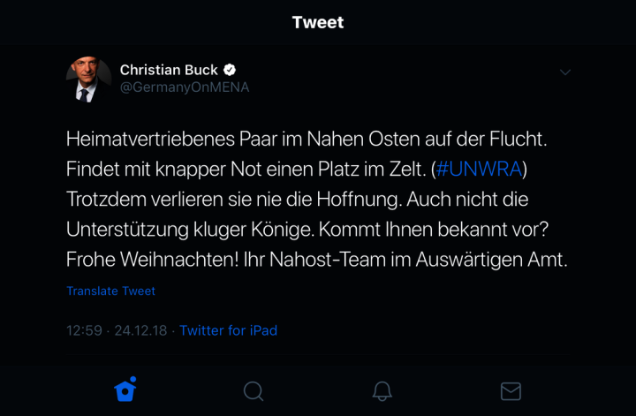Viewport: 636px width, 416px height.
Task: Open the @GermanyOnMENA handle
Action: (x=185, y=87)
